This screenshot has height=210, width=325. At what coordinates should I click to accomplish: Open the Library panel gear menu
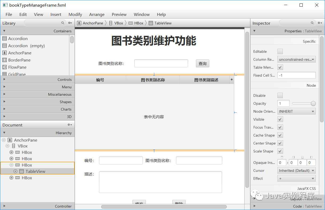point(70,23)
